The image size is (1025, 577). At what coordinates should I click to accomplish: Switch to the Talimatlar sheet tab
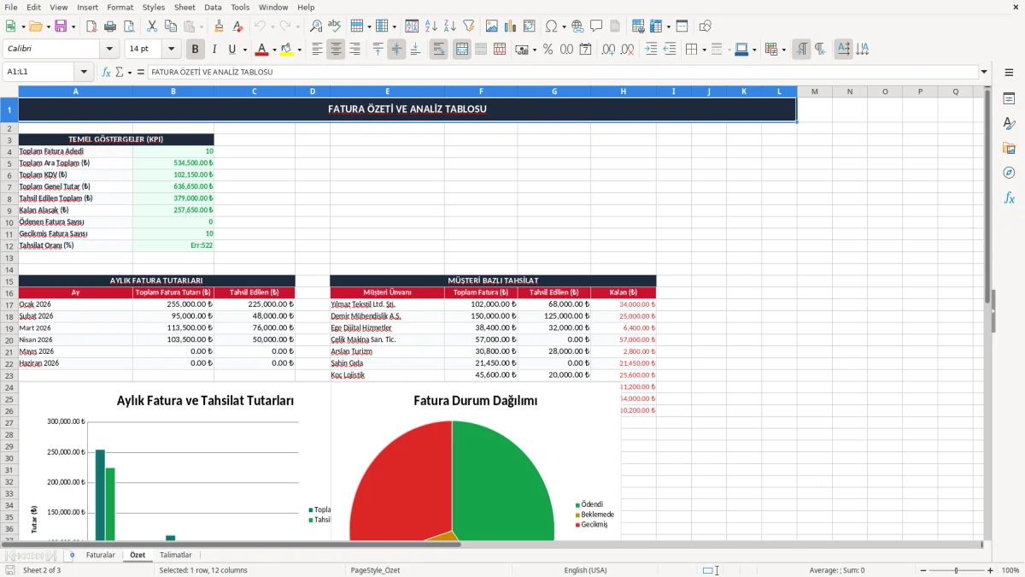176,555
